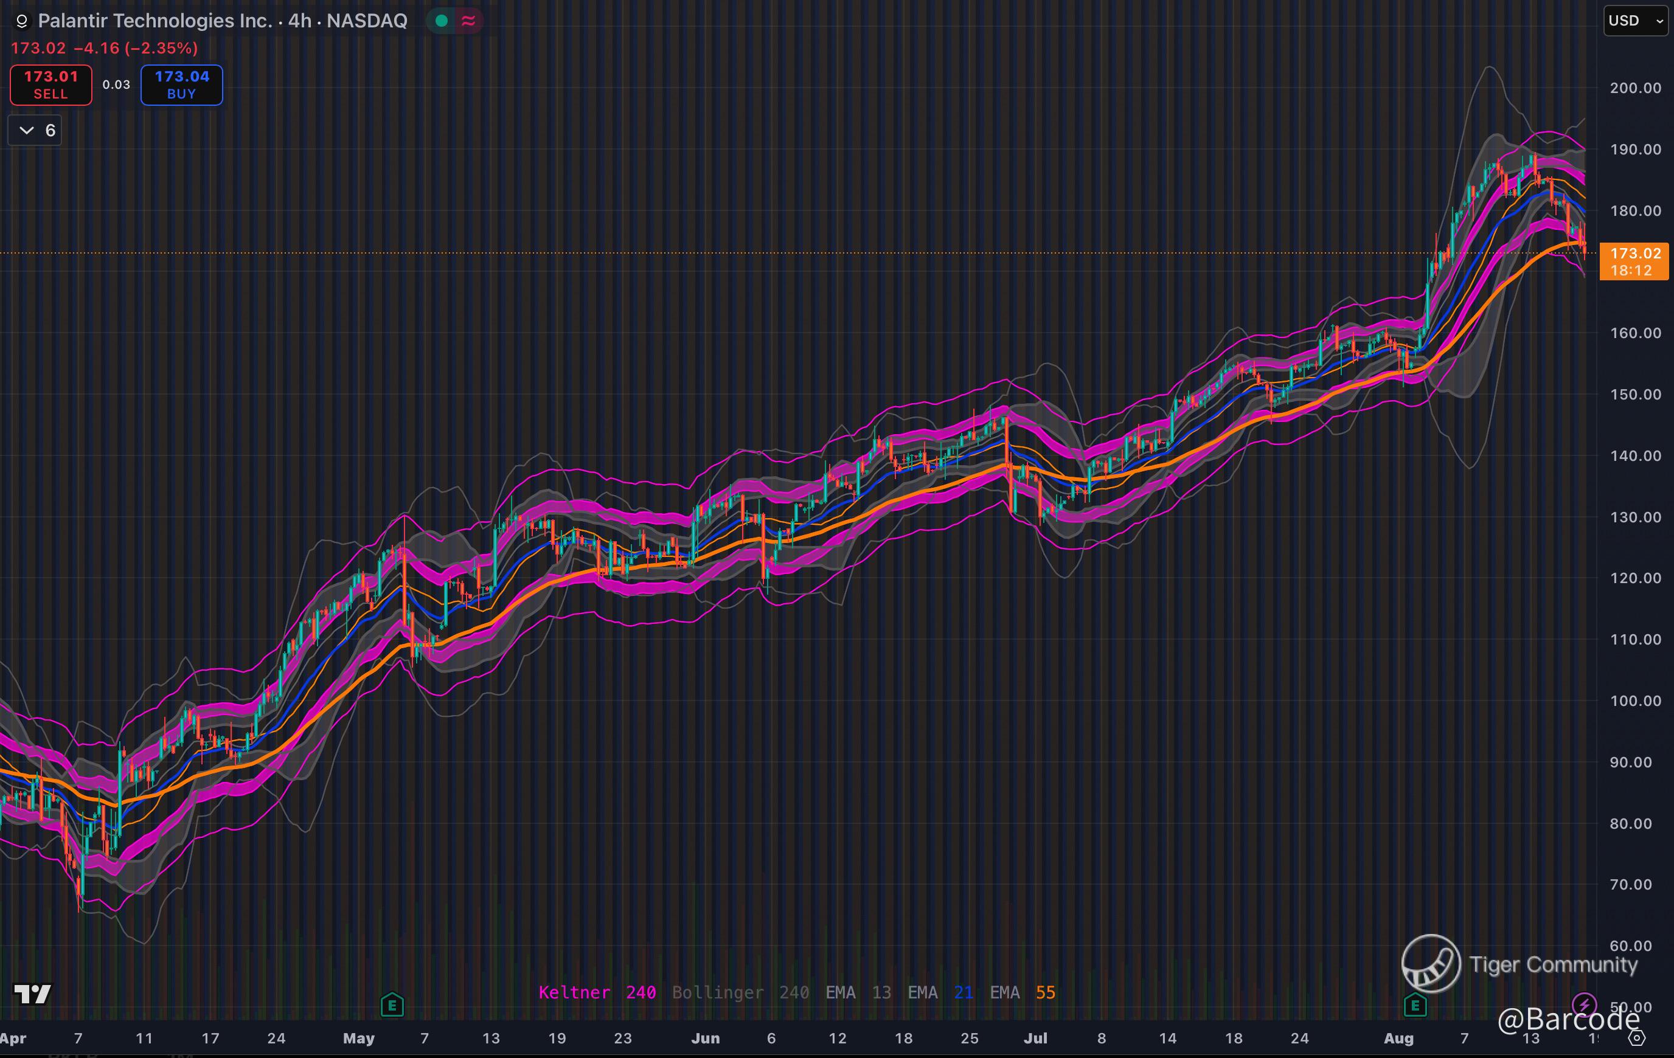Click the Jun label on time axis
The image size is (1674, 1058).
coord(705,1038)
